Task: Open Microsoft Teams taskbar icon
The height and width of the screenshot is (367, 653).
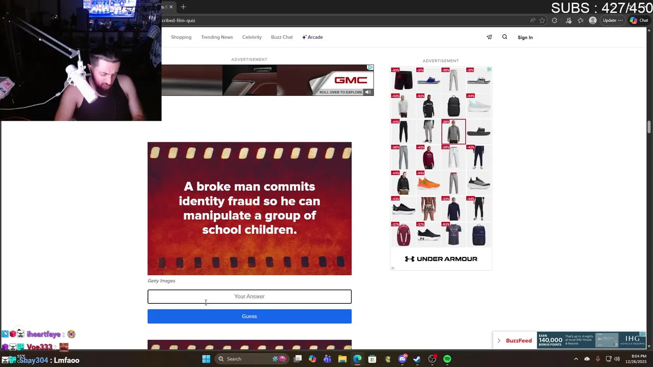Action: (328, 359)
